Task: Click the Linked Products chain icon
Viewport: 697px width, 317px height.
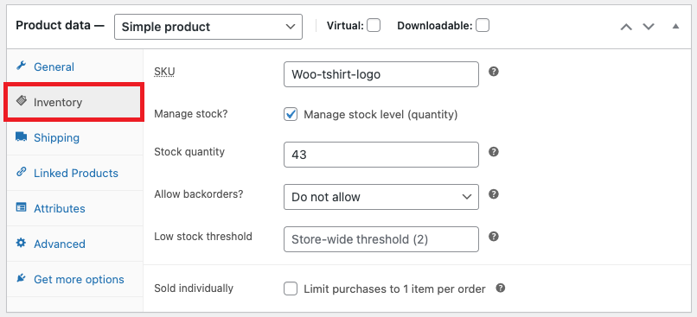Action: [x=21, y=172]
